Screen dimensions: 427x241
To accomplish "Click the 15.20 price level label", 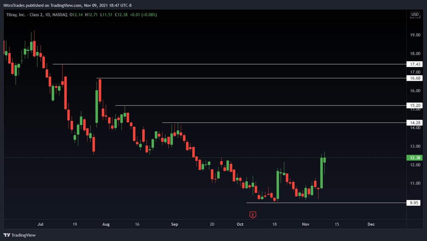I will pyautogui.click(x=414, y=105).
